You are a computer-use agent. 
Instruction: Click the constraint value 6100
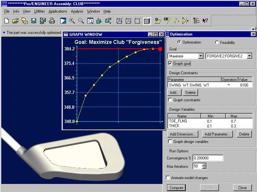(x=244, y=85)
